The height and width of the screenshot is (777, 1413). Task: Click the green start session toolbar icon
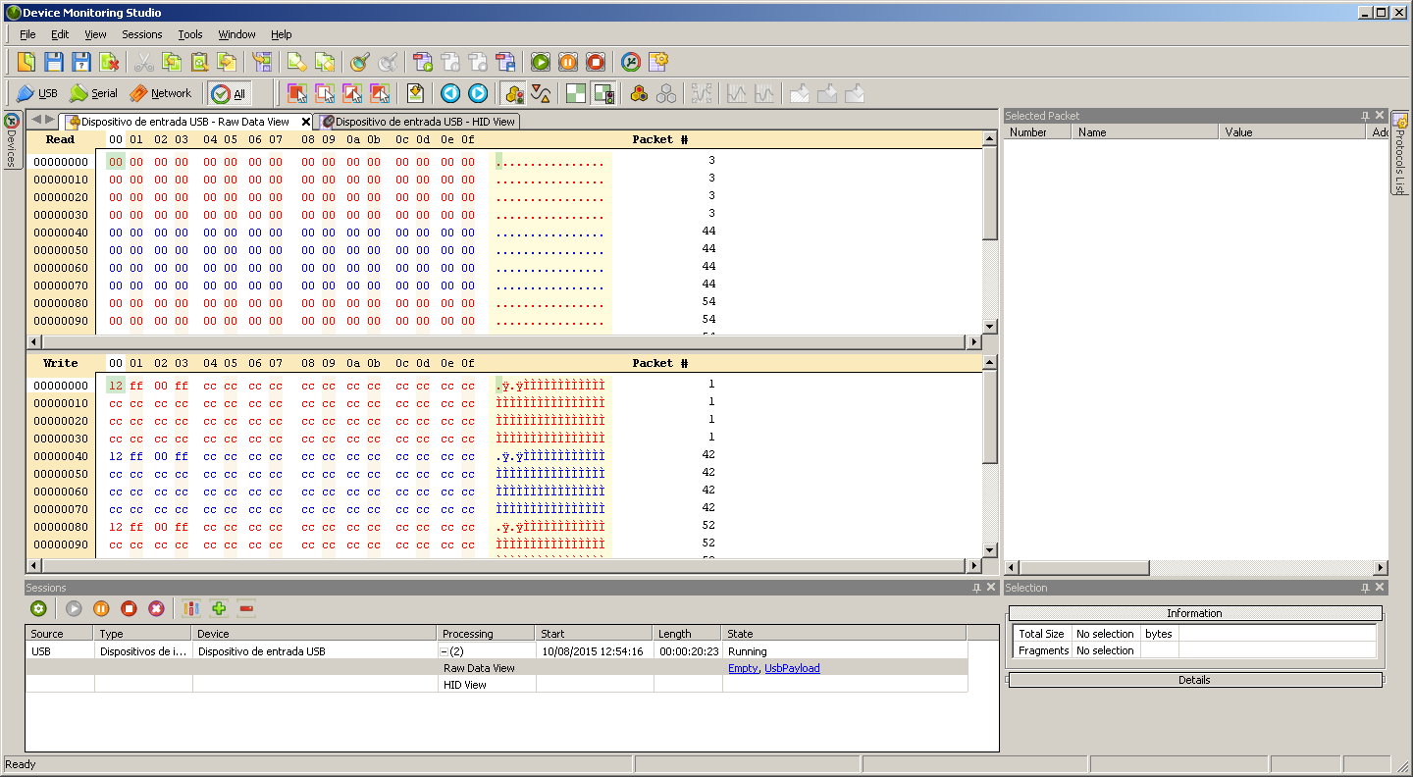click(x=541, y=62)
